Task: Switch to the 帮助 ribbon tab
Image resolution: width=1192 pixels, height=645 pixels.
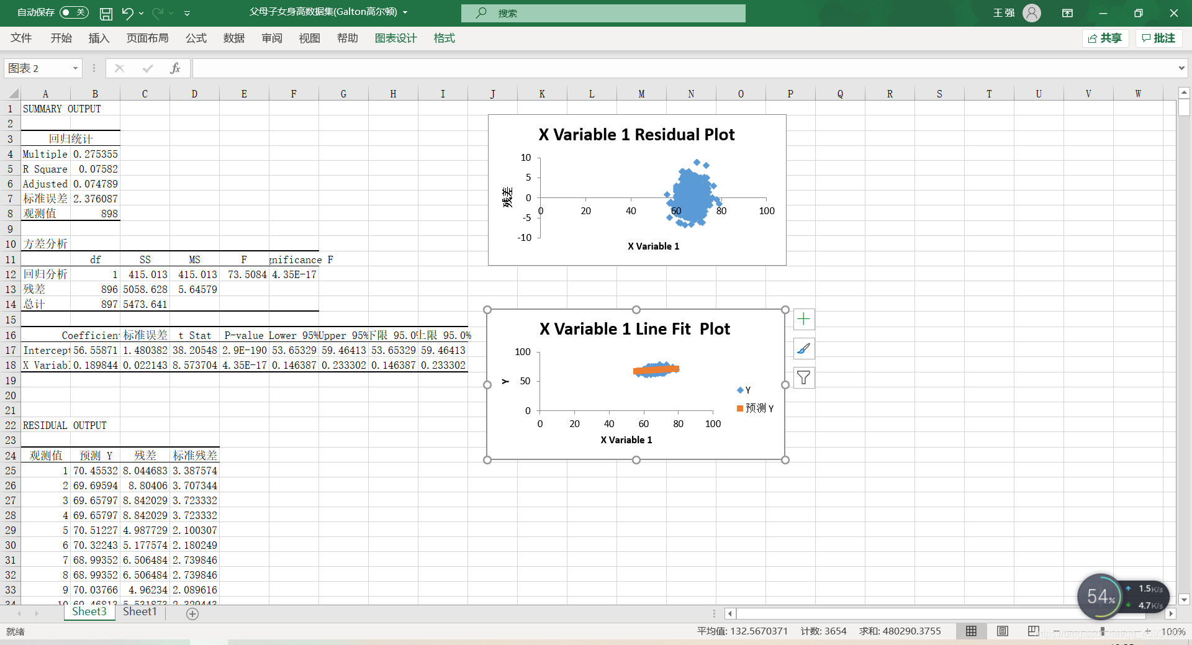Action: pos(348,38)
